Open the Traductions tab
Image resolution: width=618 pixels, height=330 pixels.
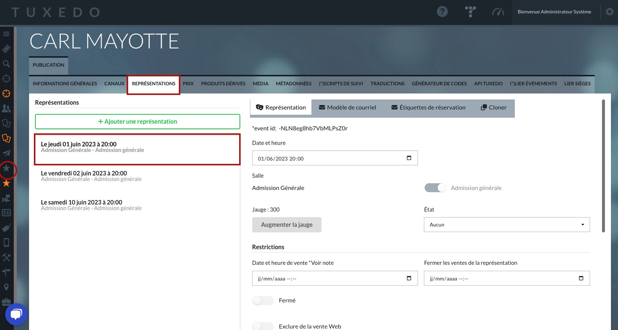[x=387, y=84]
